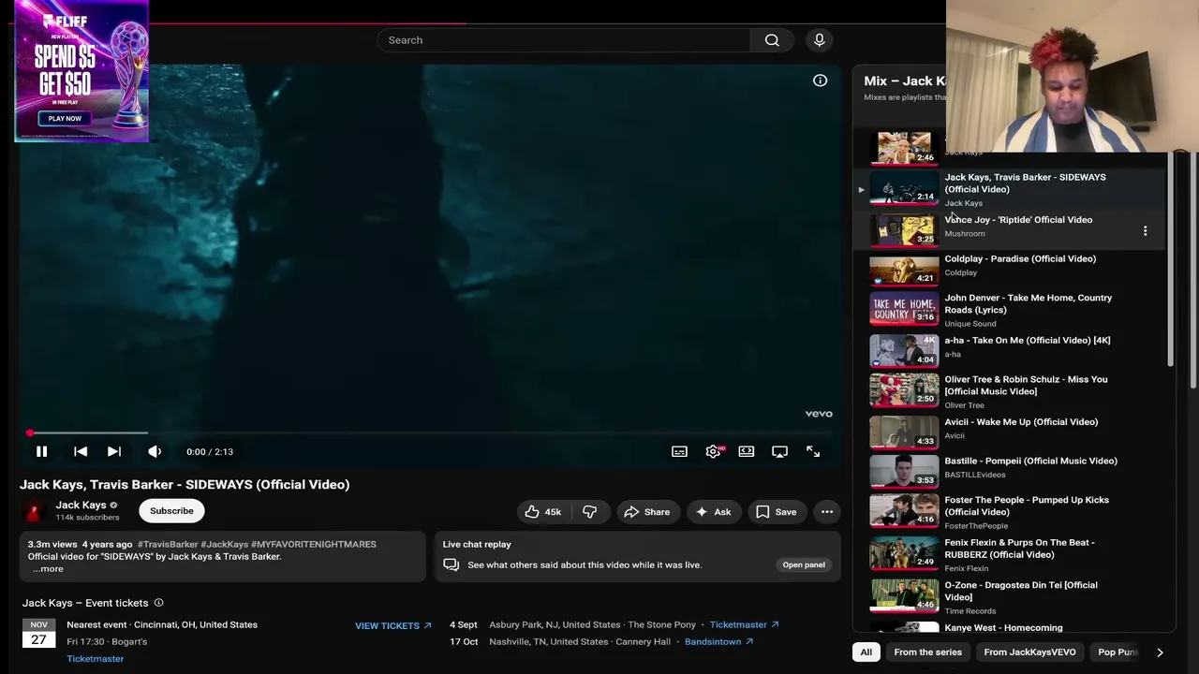The image size is (1199, 674).
Task: Save the video to a playlist
Action: pyautogui.click(x=776, y=512)
